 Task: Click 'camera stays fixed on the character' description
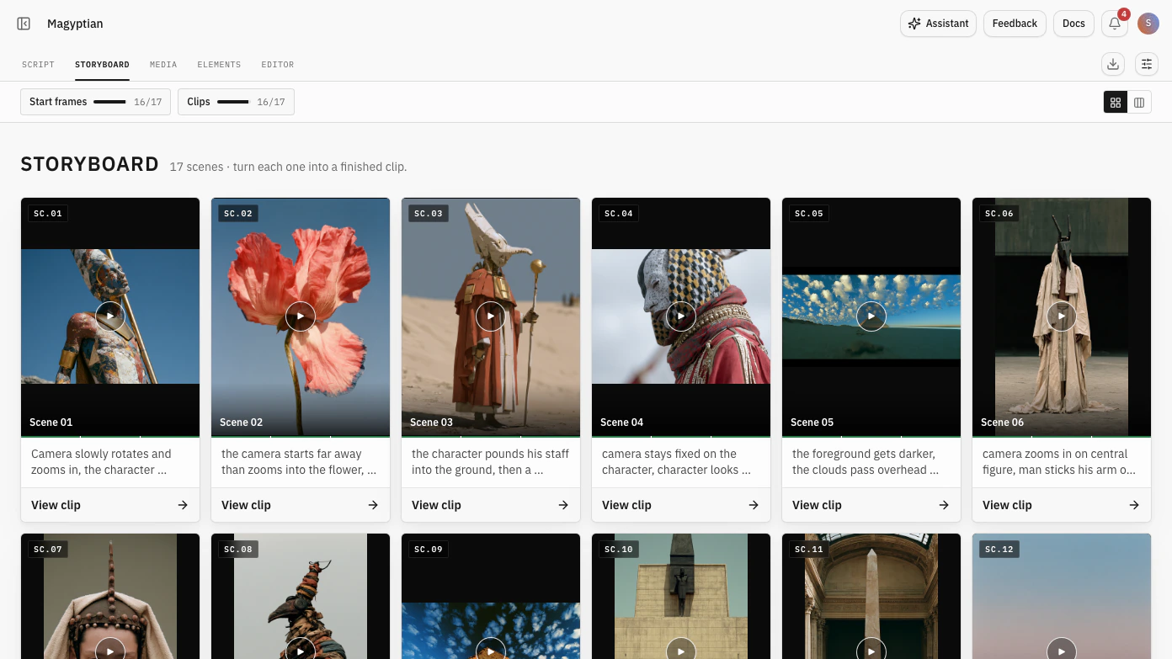click(676, 462)
